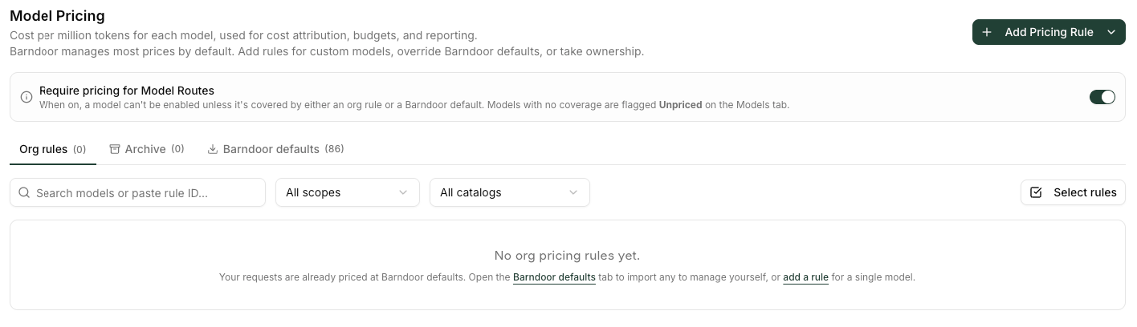Focus the Search models or paste rule ID field

coord(137,192)
